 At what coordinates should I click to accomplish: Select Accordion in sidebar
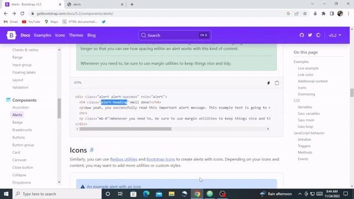(x=20, y=107)
